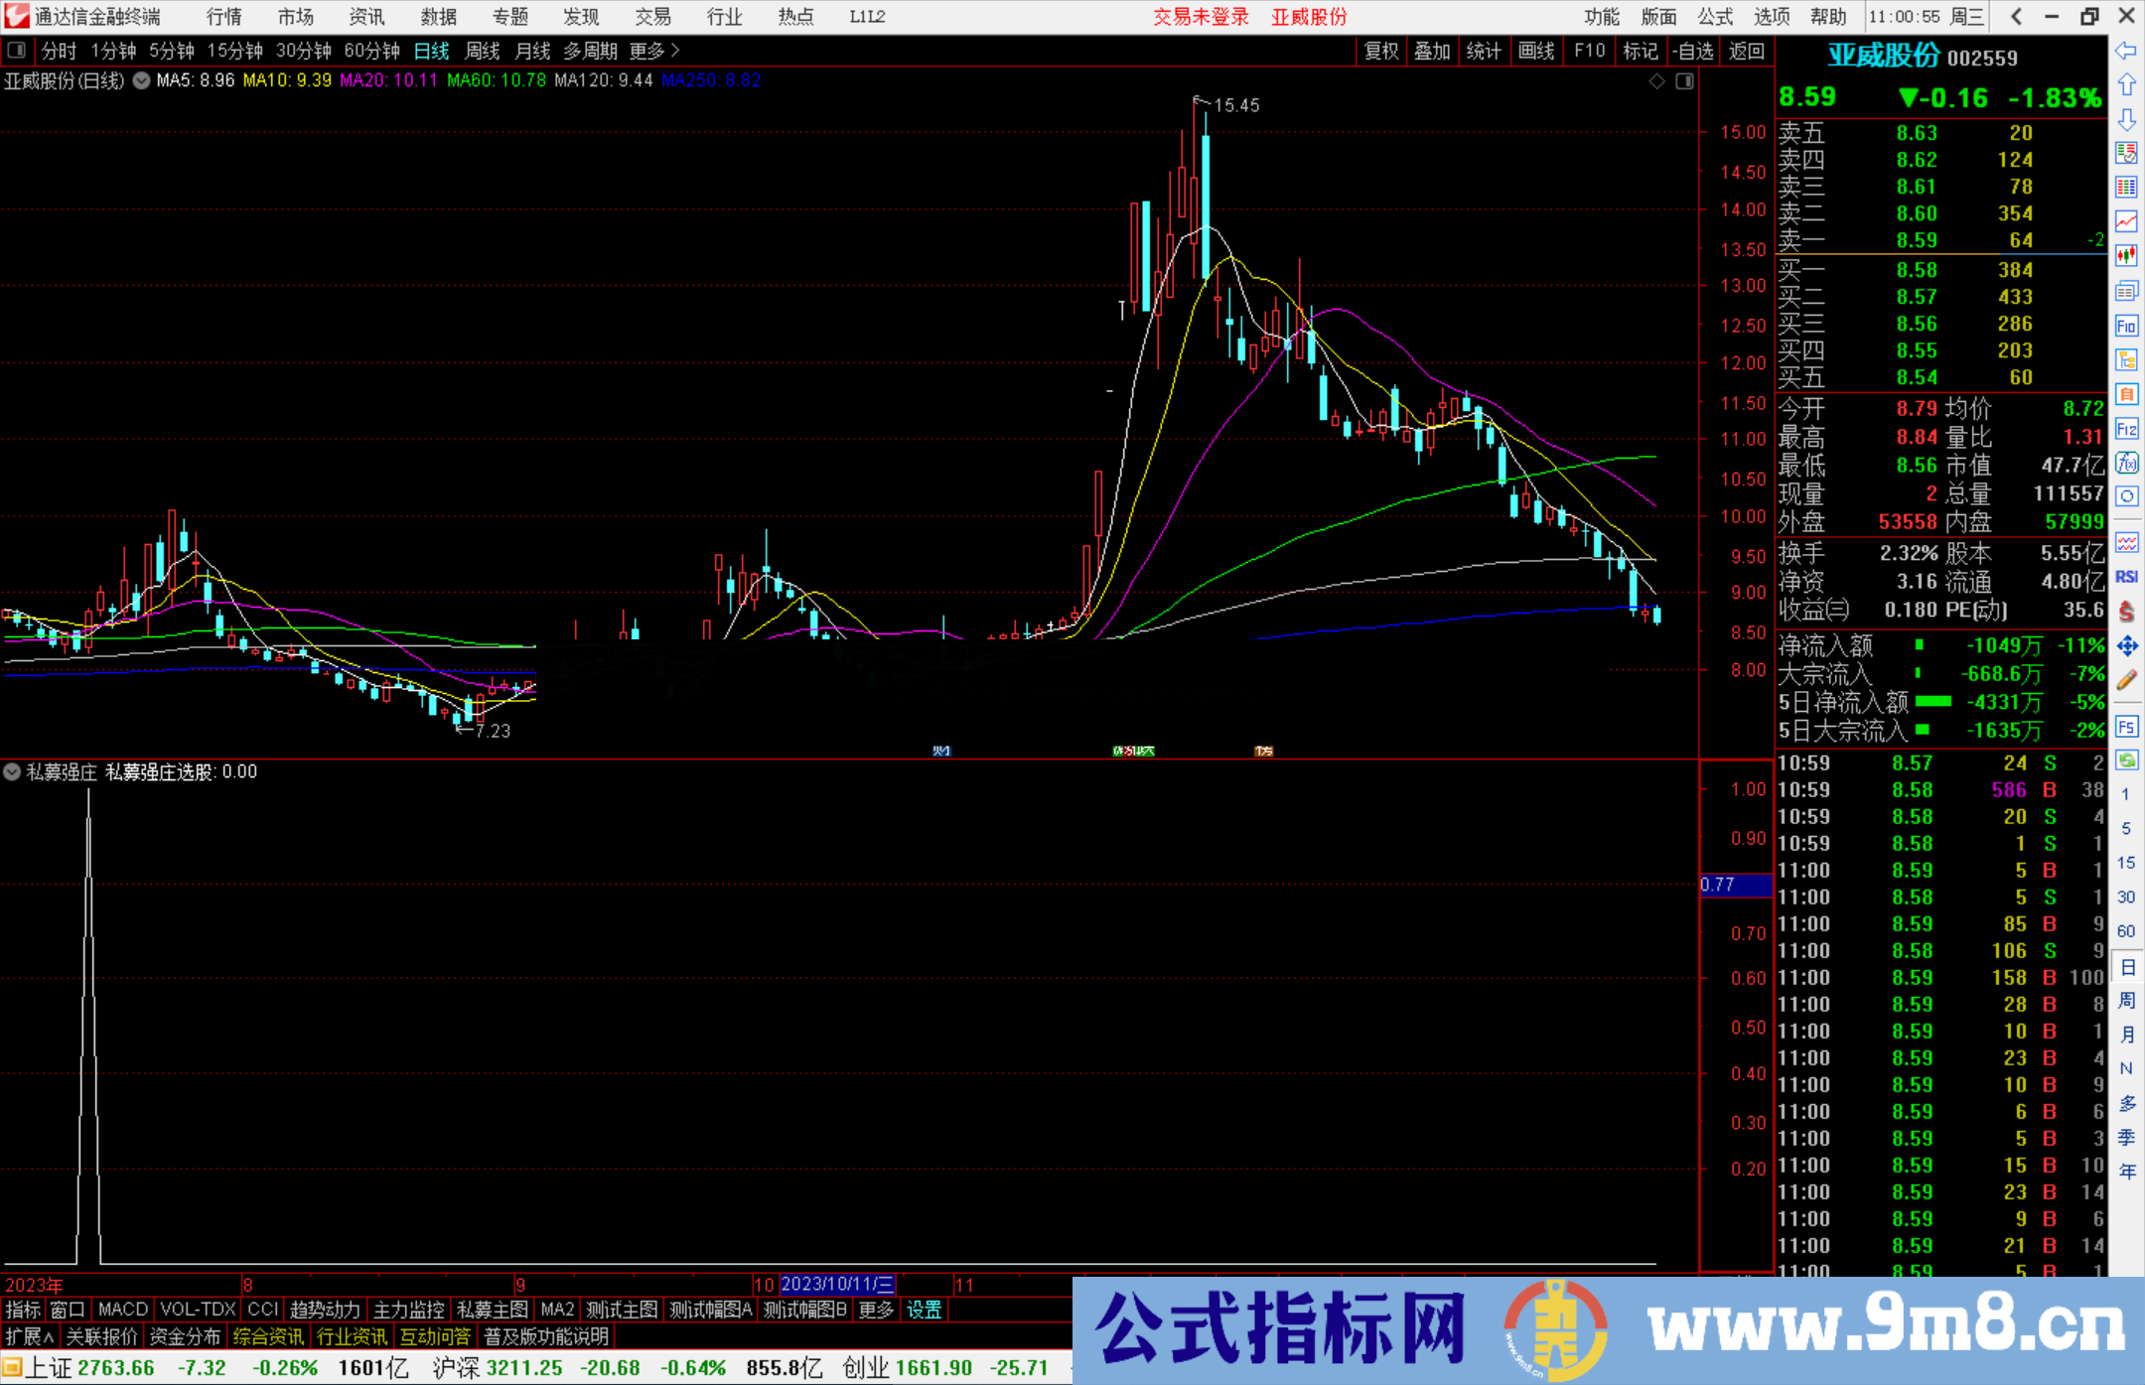
Task: Toggle 叠加 overlay mode on chart
Action: [1432, 52]
